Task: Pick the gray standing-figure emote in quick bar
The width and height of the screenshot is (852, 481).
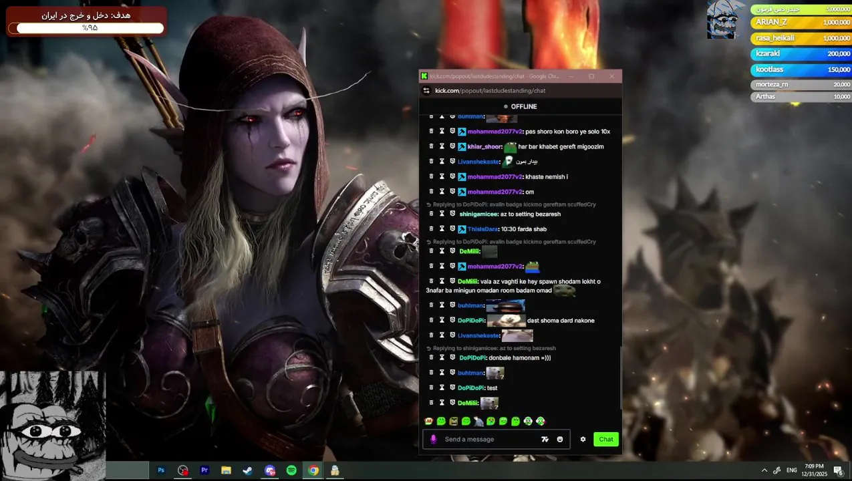Action: (x=478, y=421)
